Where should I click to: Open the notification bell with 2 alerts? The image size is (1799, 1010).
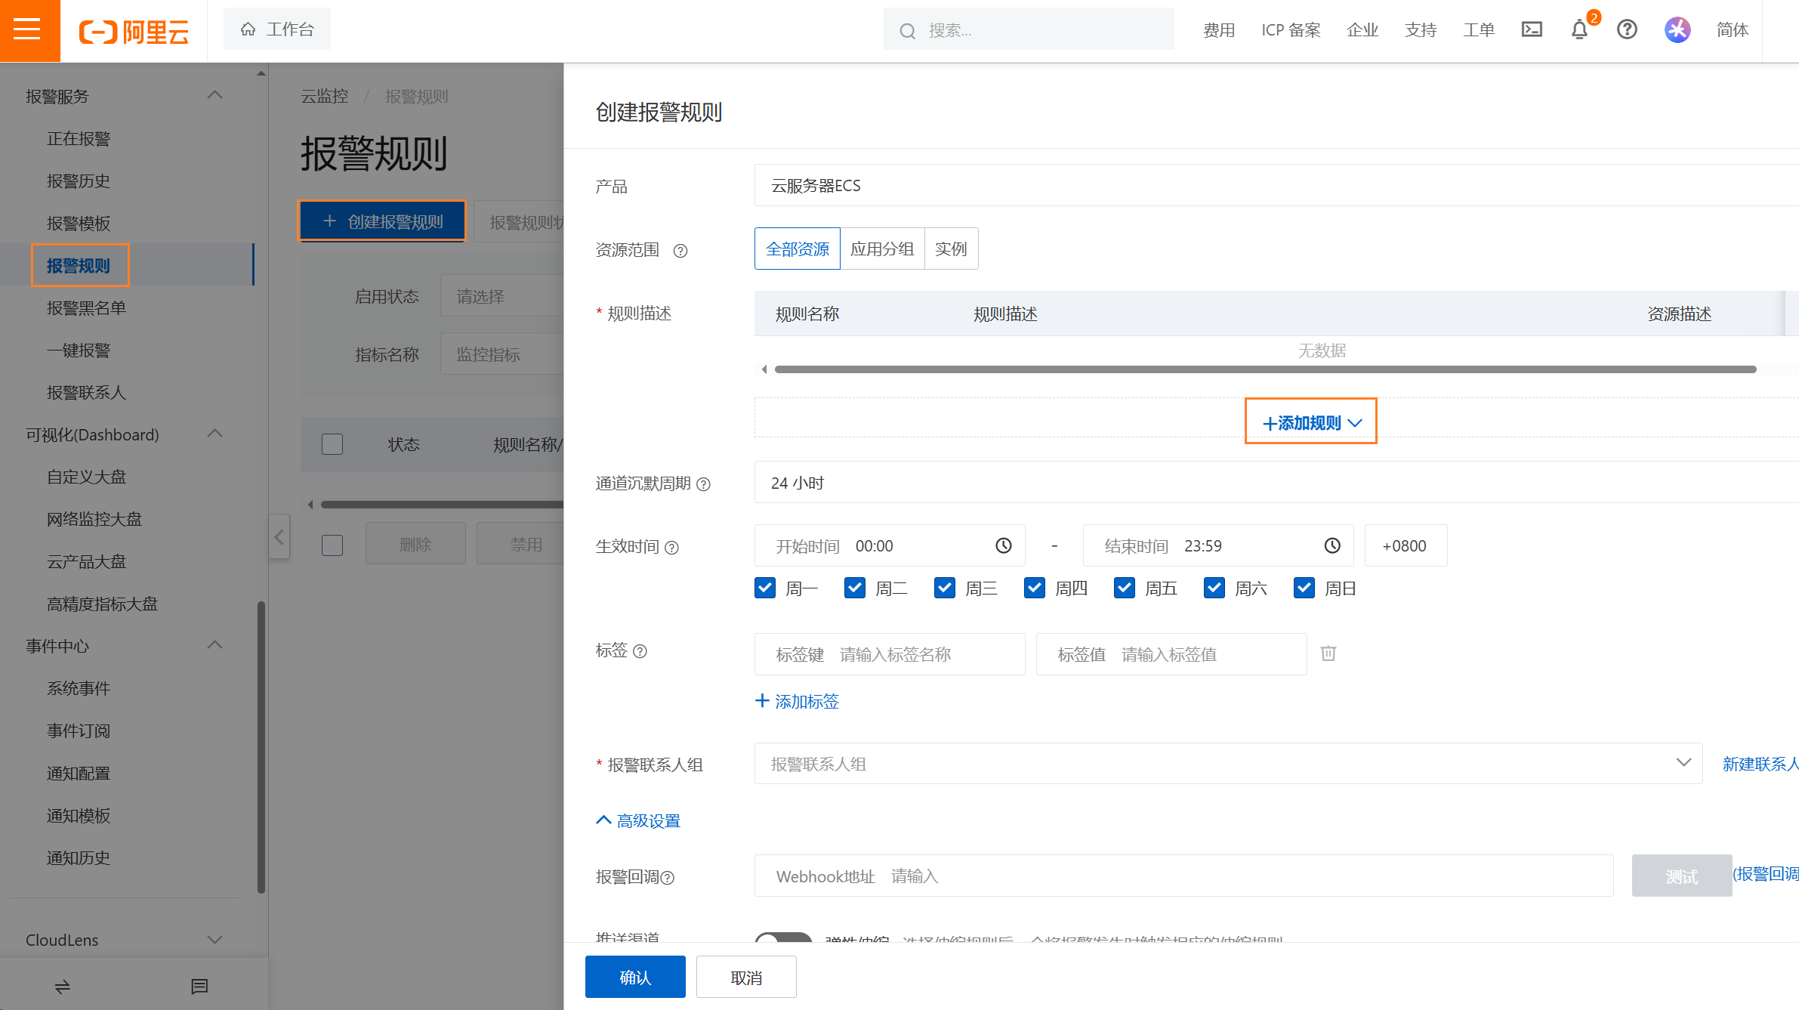1578,30
